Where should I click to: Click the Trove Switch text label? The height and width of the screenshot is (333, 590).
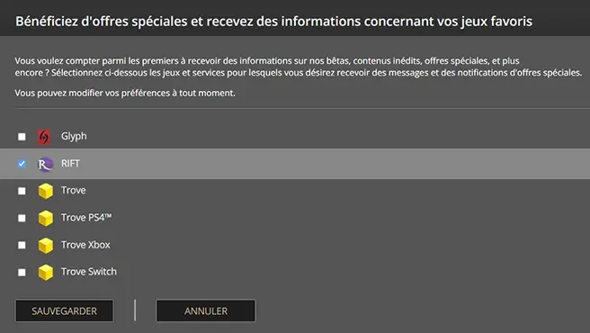point(89,272)
